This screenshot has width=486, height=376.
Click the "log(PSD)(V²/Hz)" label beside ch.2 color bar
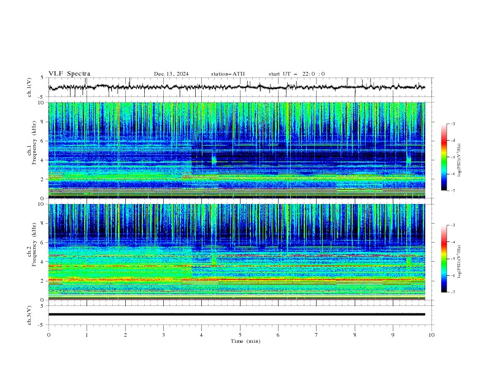pyautogui.click(x=459, y=262)
